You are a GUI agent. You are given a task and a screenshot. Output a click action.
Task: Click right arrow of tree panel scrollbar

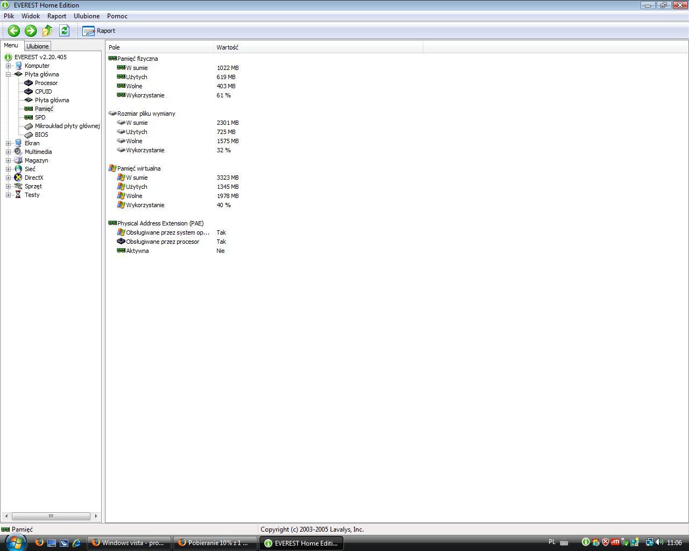tap(96, 516)
